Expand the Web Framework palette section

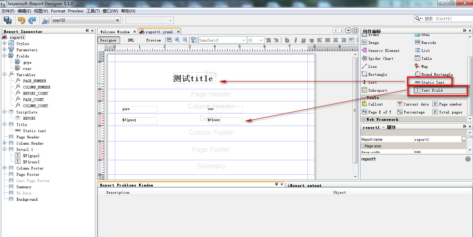[364, 119]
